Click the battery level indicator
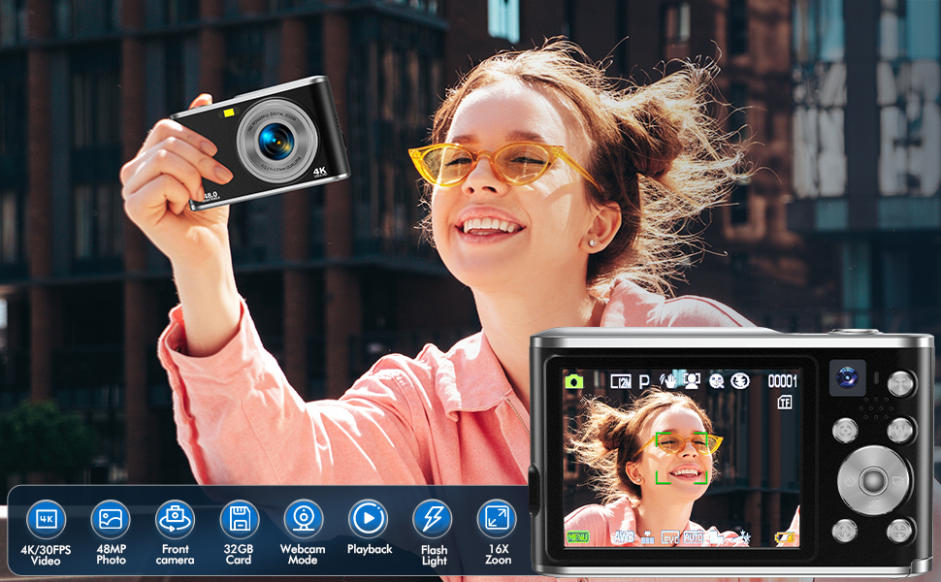 tap(784, 537)
